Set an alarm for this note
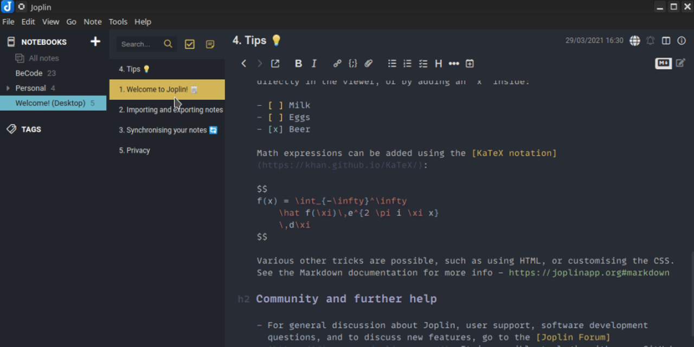The image size is (694, 347). [650, 41]
